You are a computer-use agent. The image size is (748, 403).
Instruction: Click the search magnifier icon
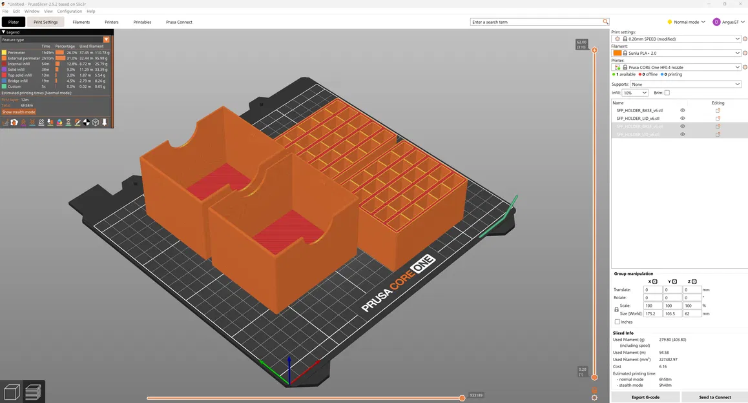605,22
